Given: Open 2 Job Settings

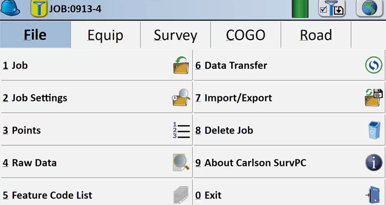Looking at the screenshot, I should (x=96, y=98).
